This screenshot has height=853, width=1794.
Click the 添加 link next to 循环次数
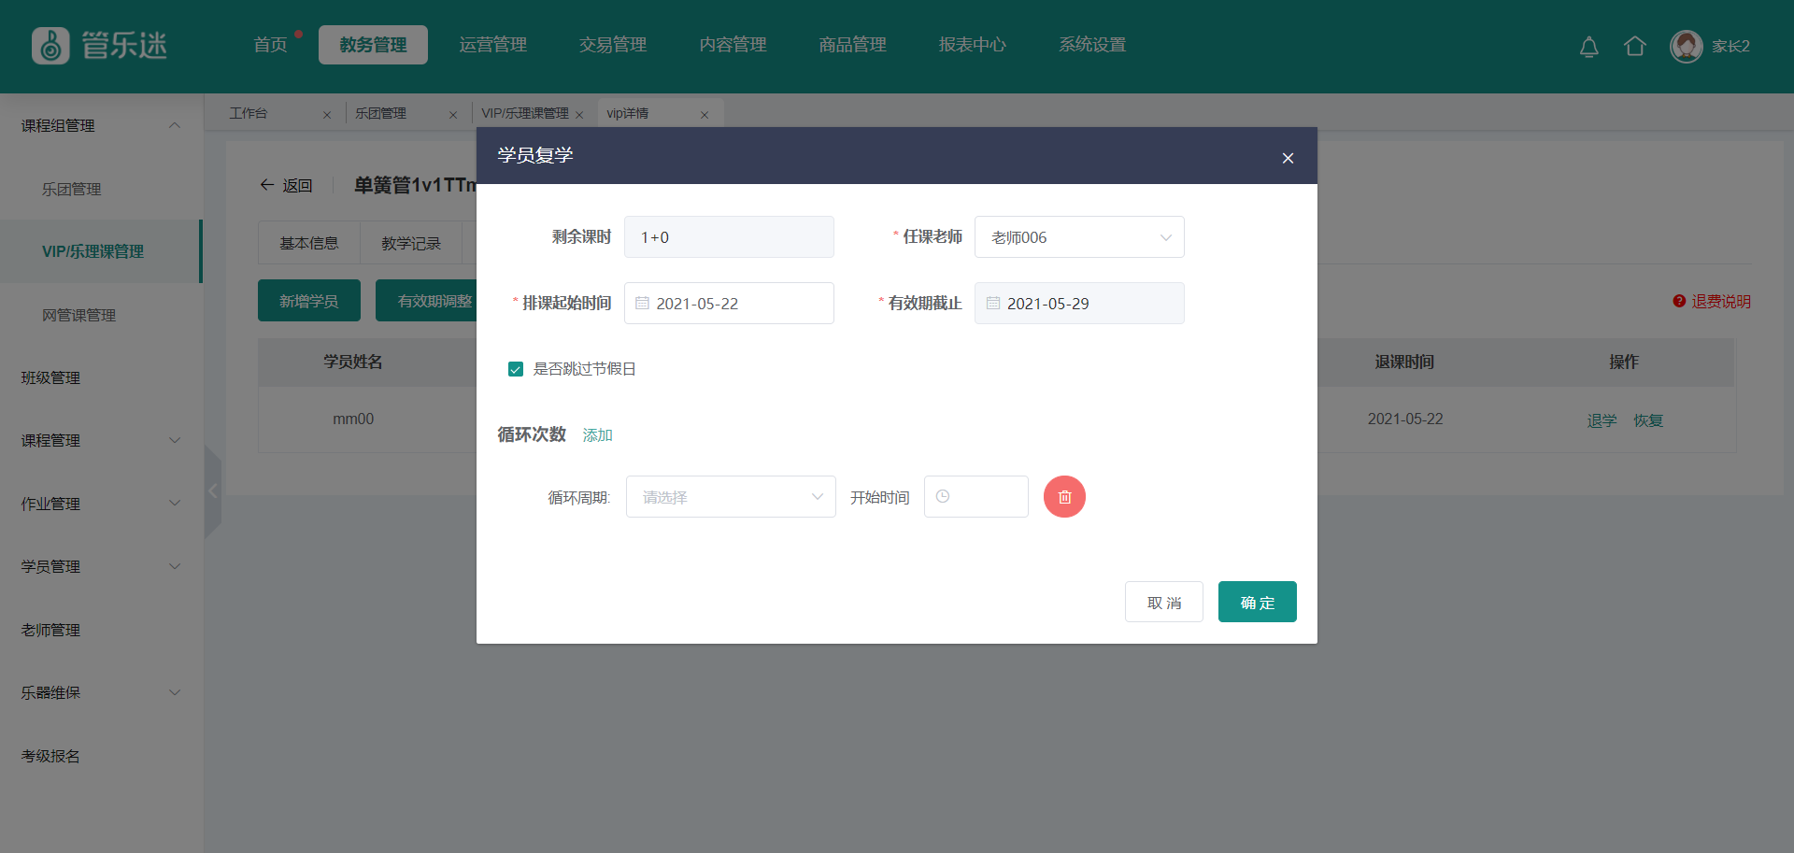(x=597, y=435)
